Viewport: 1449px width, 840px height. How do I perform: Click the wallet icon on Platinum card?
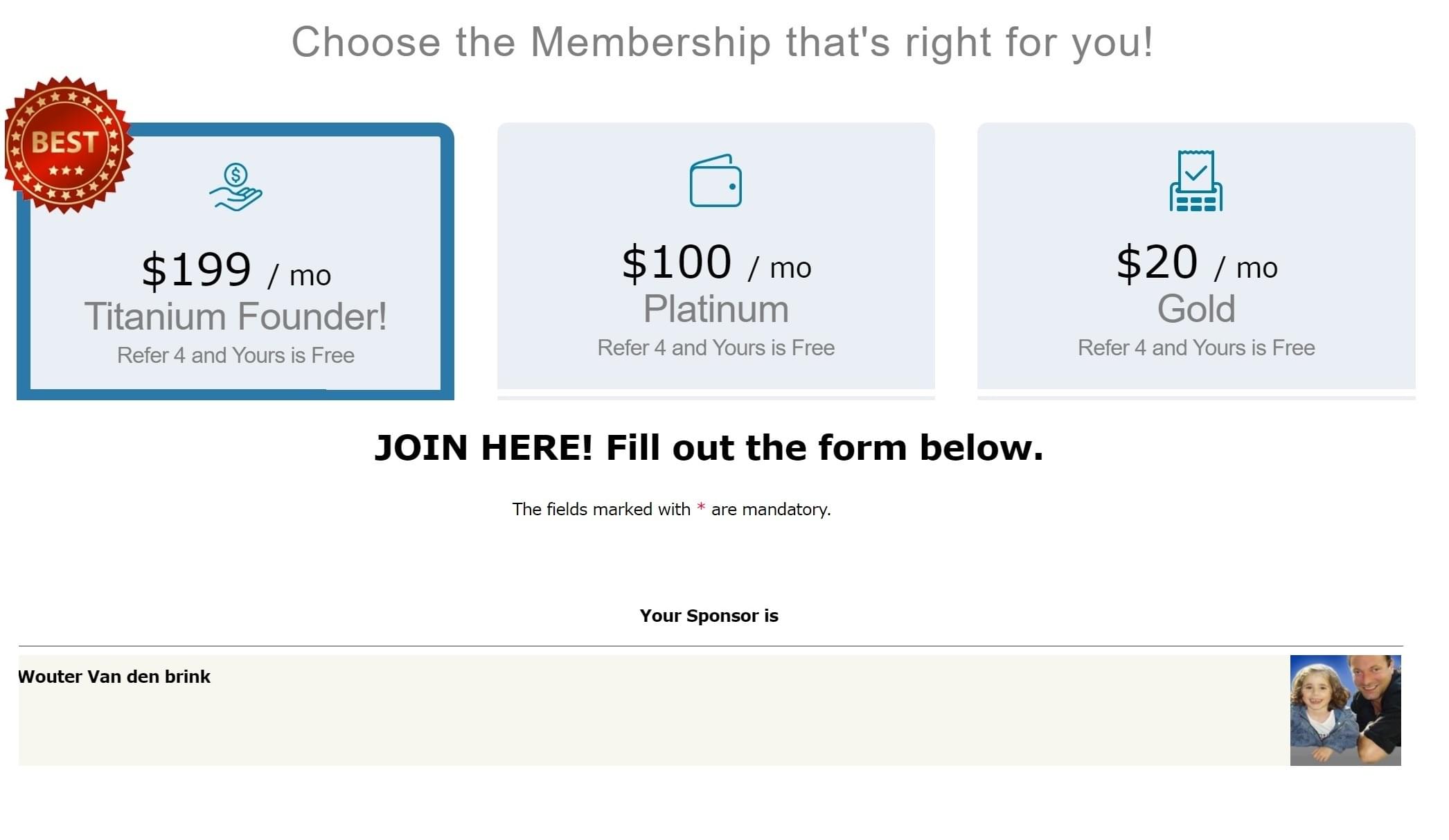tap(715, 180)
